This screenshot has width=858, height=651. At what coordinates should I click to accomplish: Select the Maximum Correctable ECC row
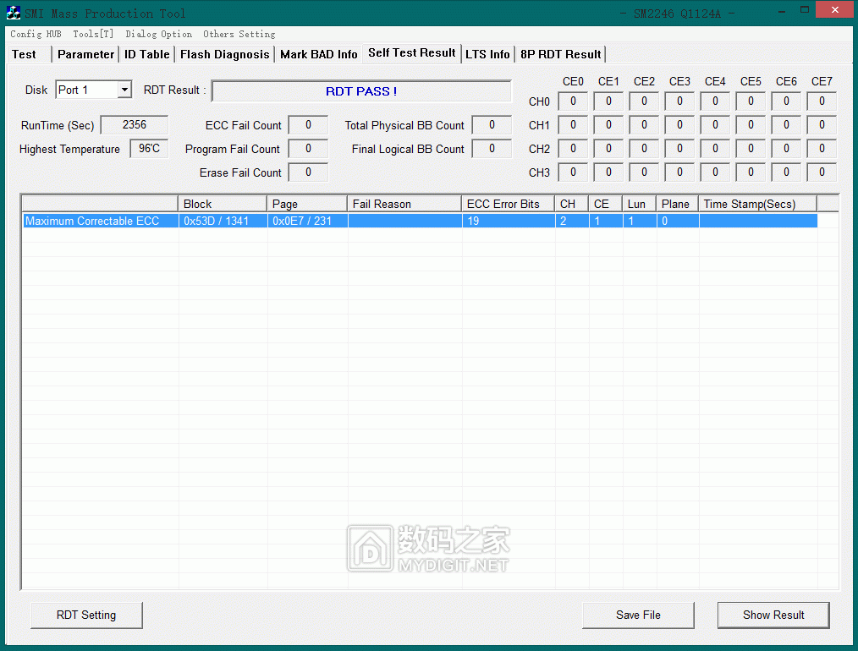click(92, 221)
